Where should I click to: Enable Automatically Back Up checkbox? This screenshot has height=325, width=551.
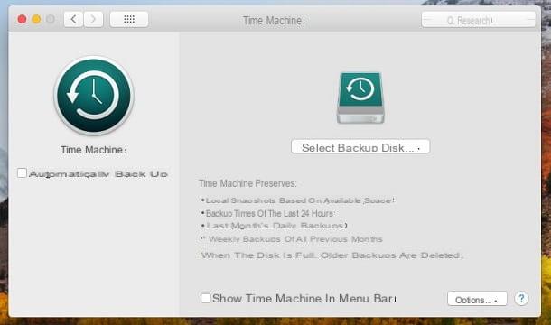[x=22, y=172]
